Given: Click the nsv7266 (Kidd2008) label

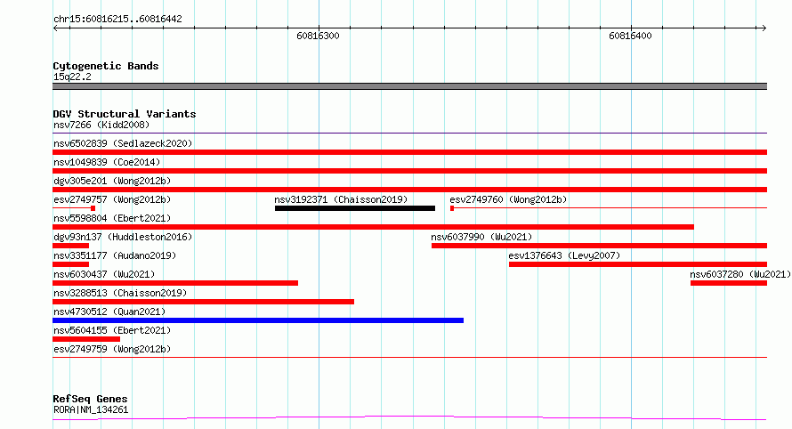Looking at the screenshot, I should pyautogui.click(x=101, y=125).
